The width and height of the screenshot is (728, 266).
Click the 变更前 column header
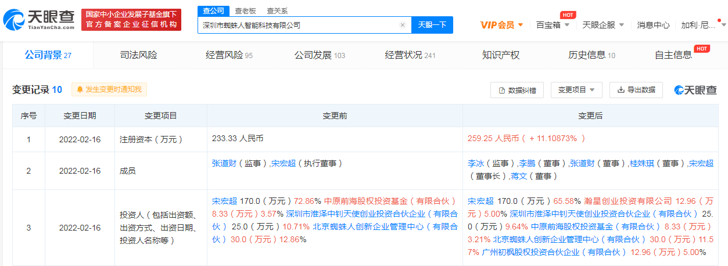pos(335,116)
